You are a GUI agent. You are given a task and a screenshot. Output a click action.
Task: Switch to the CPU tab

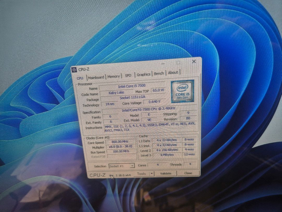(80, 78)
